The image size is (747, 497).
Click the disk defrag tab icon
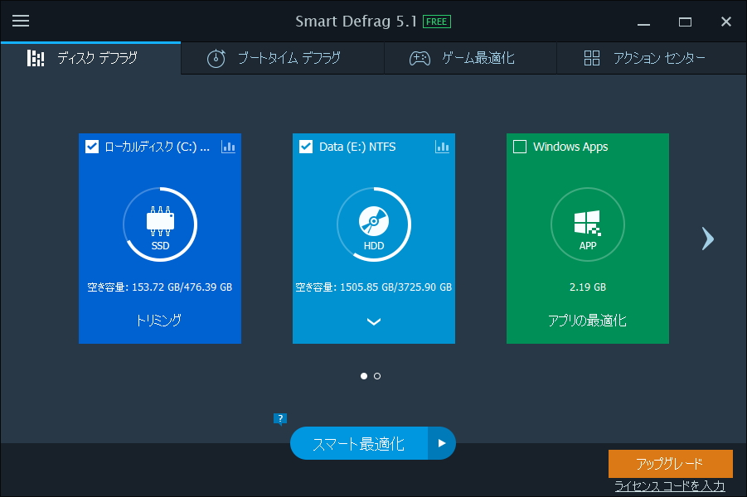coord(35,58)
